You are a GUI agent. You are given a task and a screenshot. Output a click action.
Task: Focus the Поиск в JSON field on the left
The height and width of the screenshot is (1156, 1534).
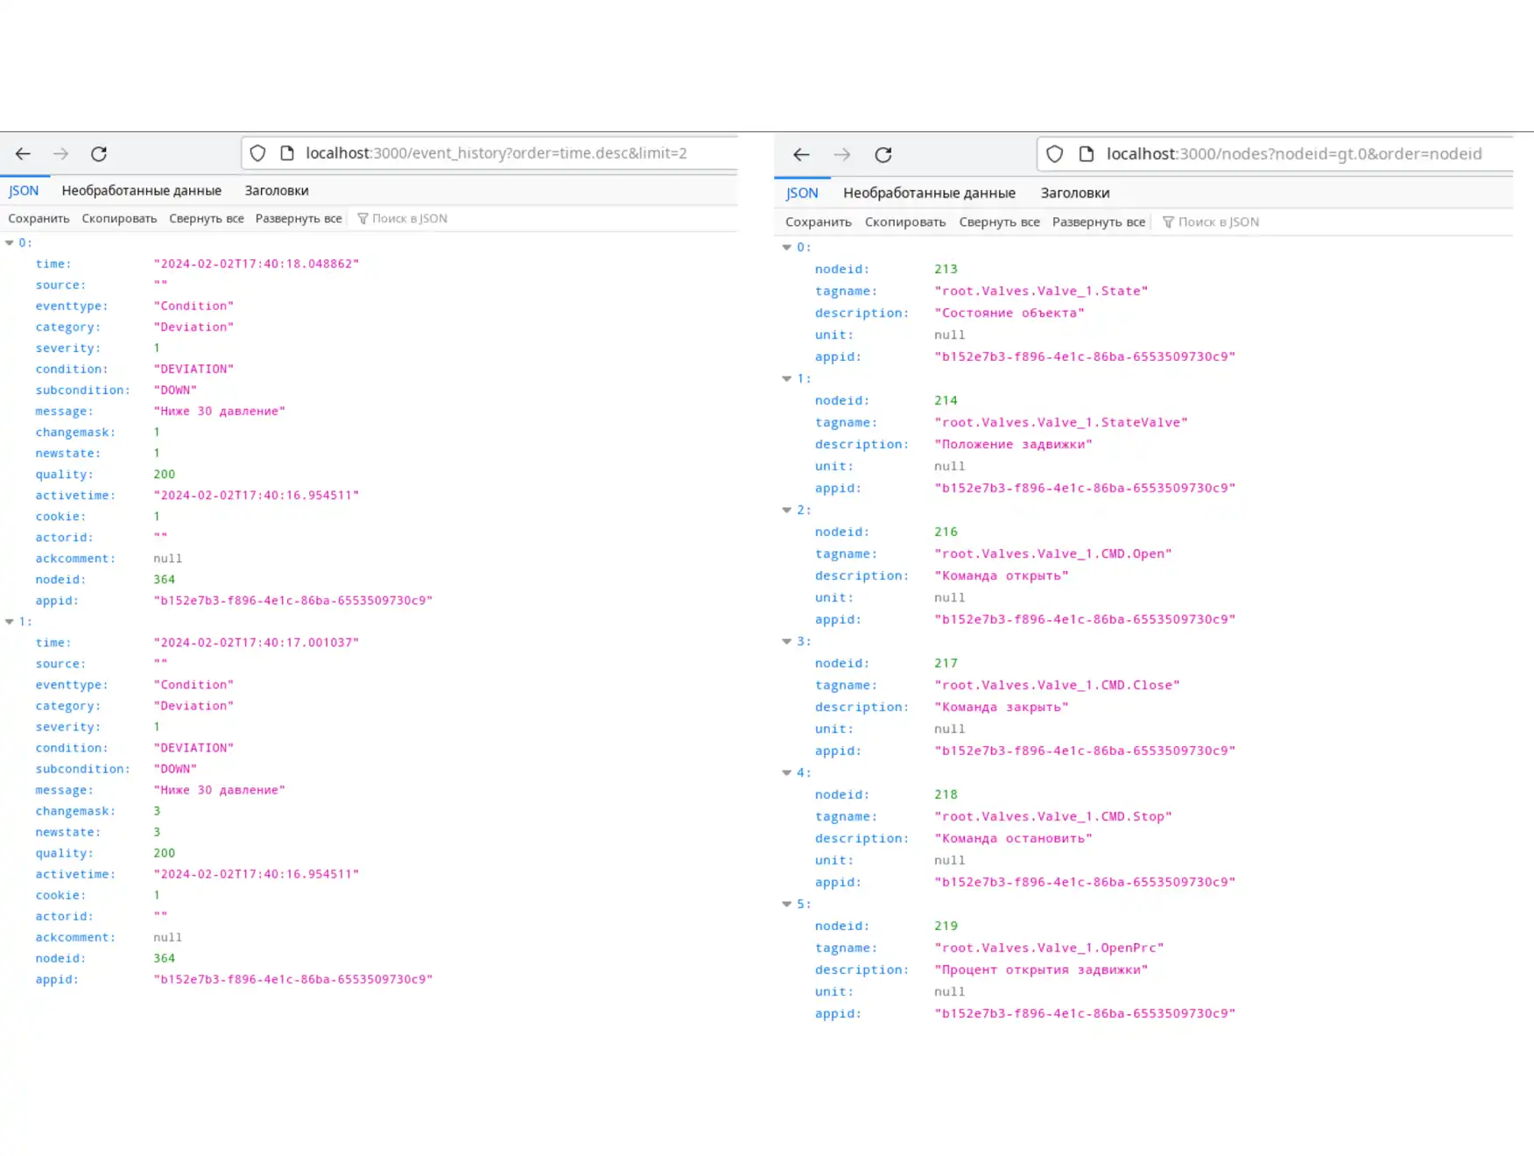tap(409, 219)
